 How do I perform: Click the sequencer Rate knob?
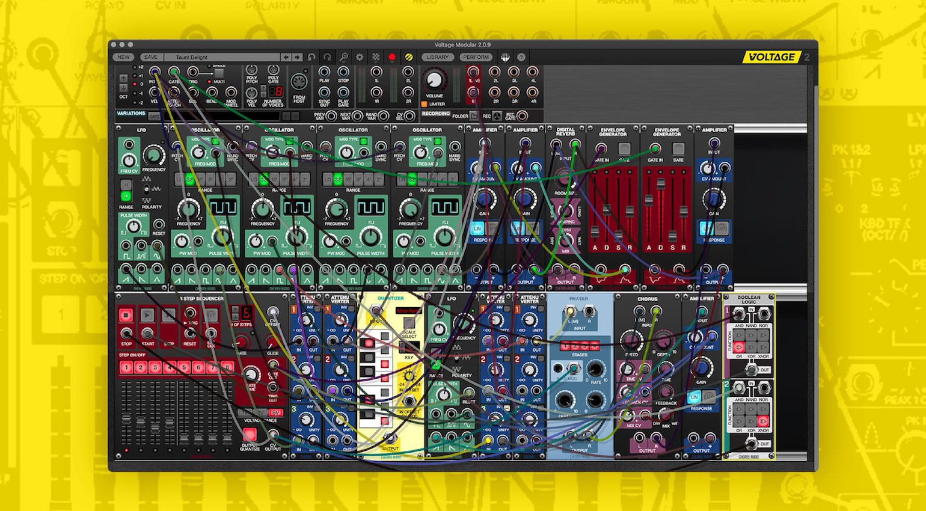pyautogui.click(x=241, y=343)
